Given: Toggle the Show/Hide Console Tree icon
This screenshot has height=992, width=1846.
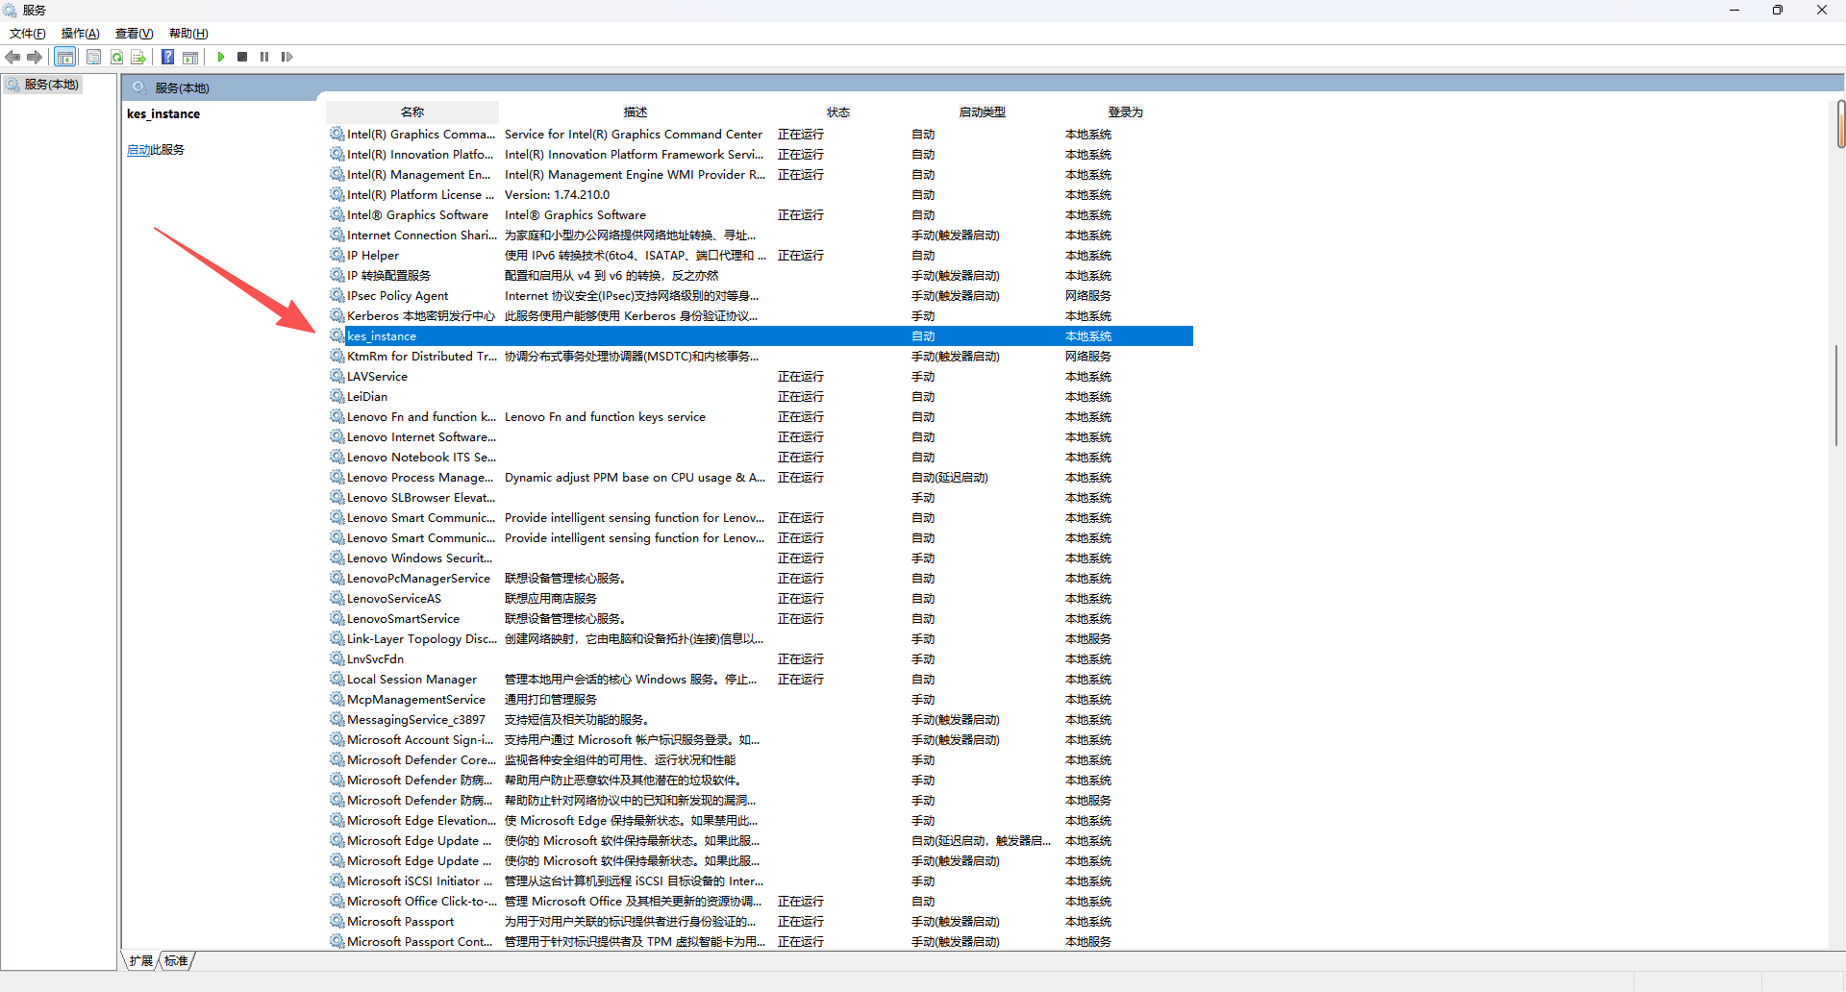Looking at the screenshot, I should point(64,57).
